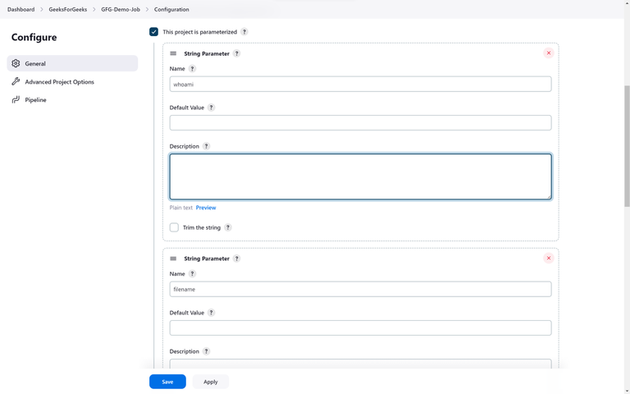This screenshot has width=630, height=394.
Task: Click the Configure heading
Action: point(34,38)
